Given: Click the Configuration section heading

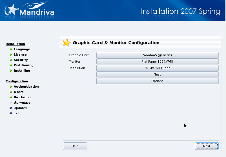Looking at the screenshot, I should [17, 81].
